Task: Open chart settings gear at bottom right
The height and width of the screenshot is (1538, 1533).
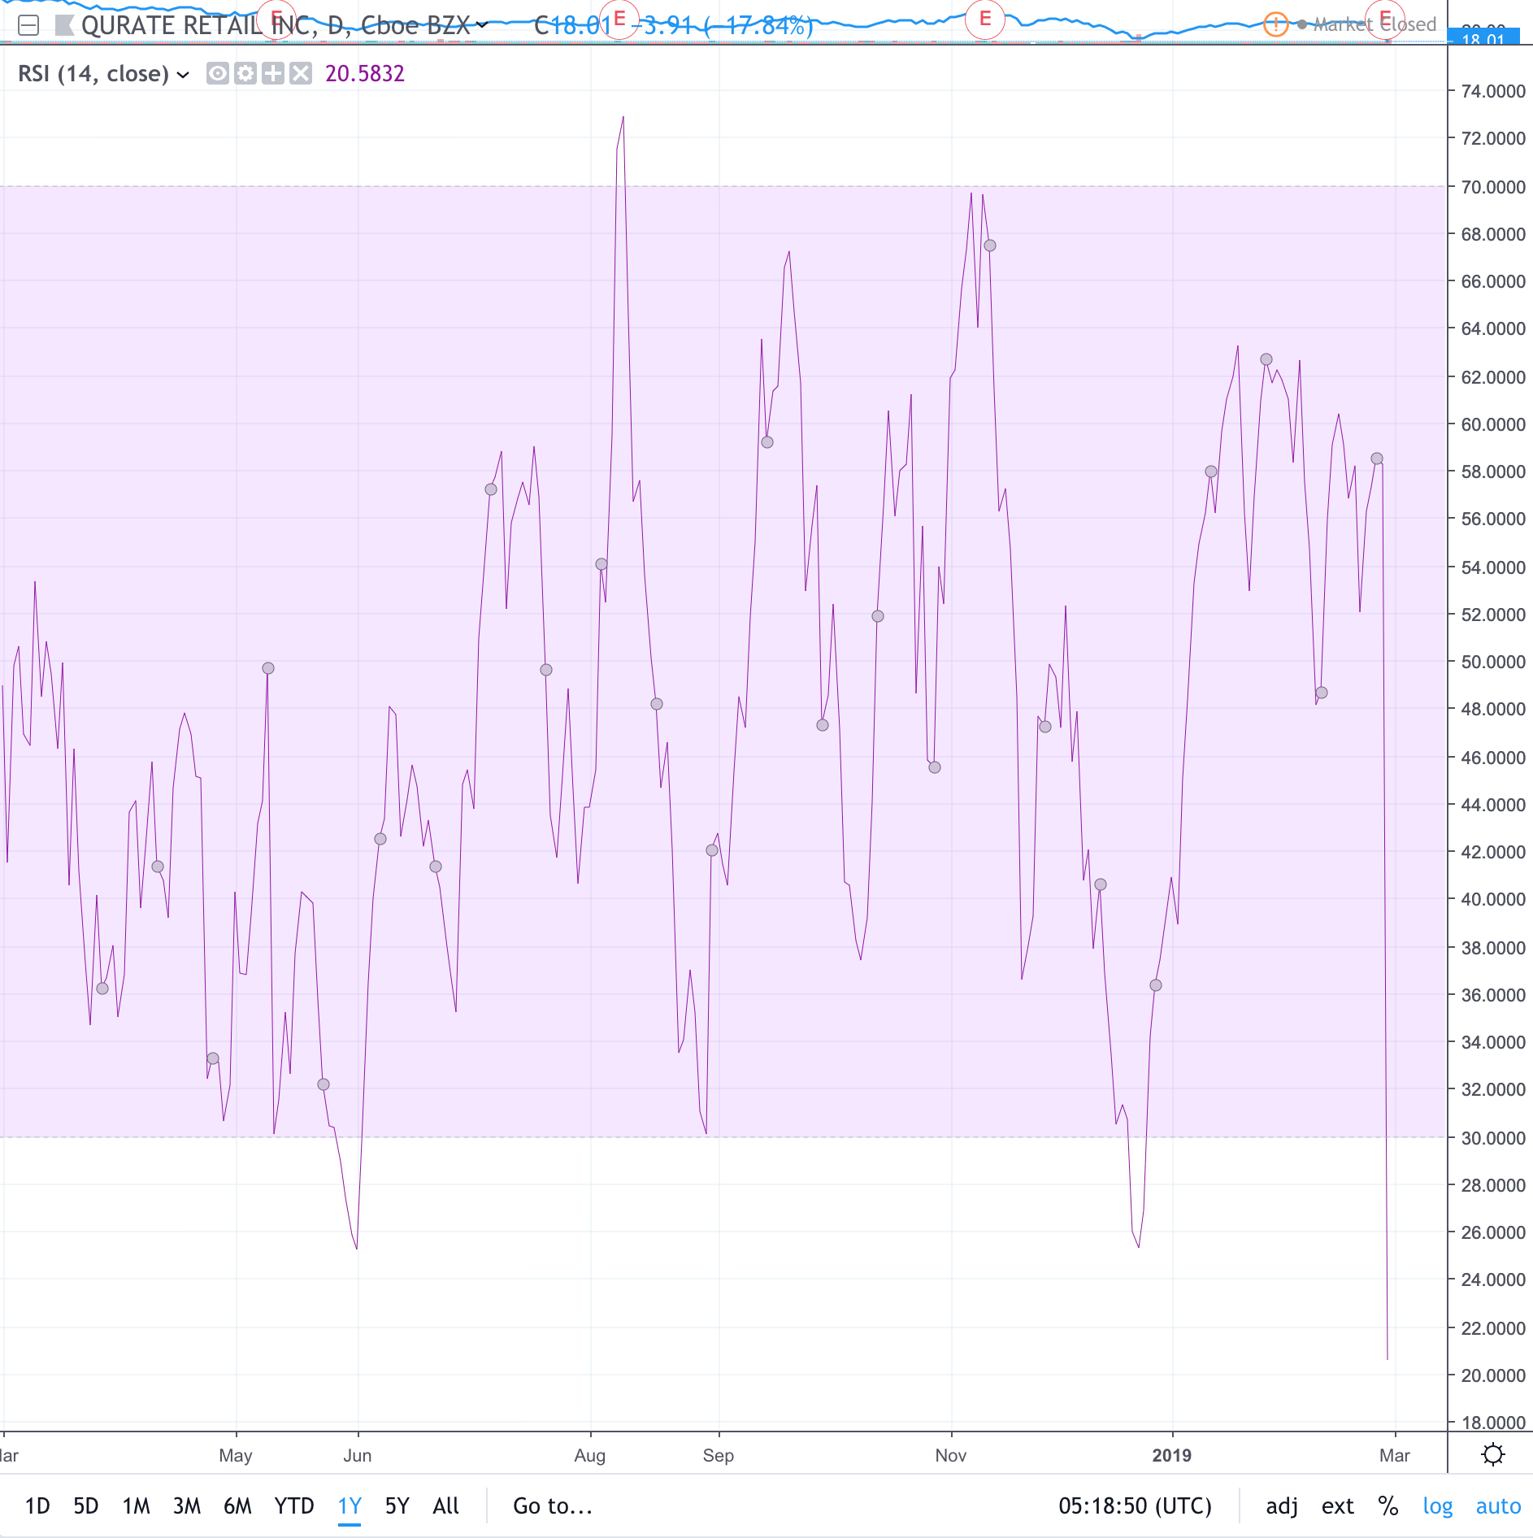Action: pos(1492,1454)
